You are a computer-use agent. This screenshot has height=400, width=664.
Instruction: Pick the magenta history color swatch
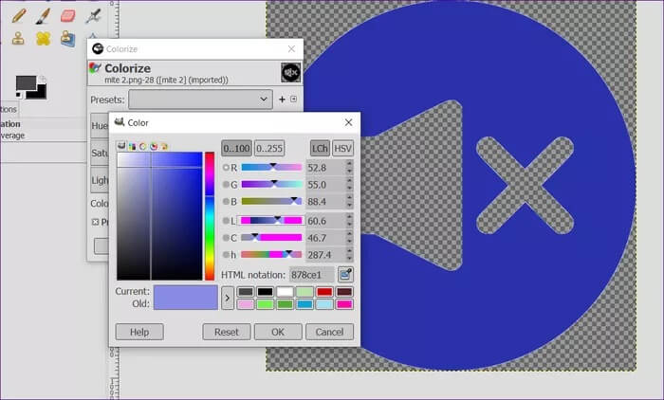pos(344,304)
